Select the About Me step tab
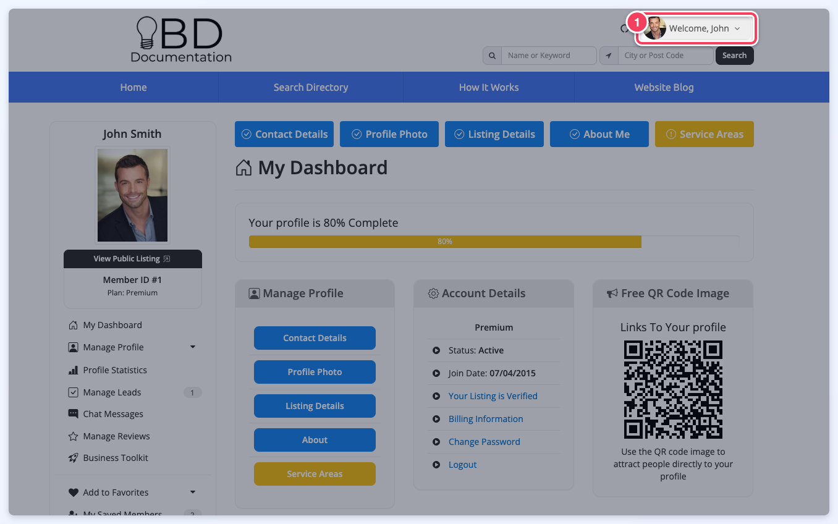Image resolution: width=838 pixels, height=524 pixels. click(599, 134)
